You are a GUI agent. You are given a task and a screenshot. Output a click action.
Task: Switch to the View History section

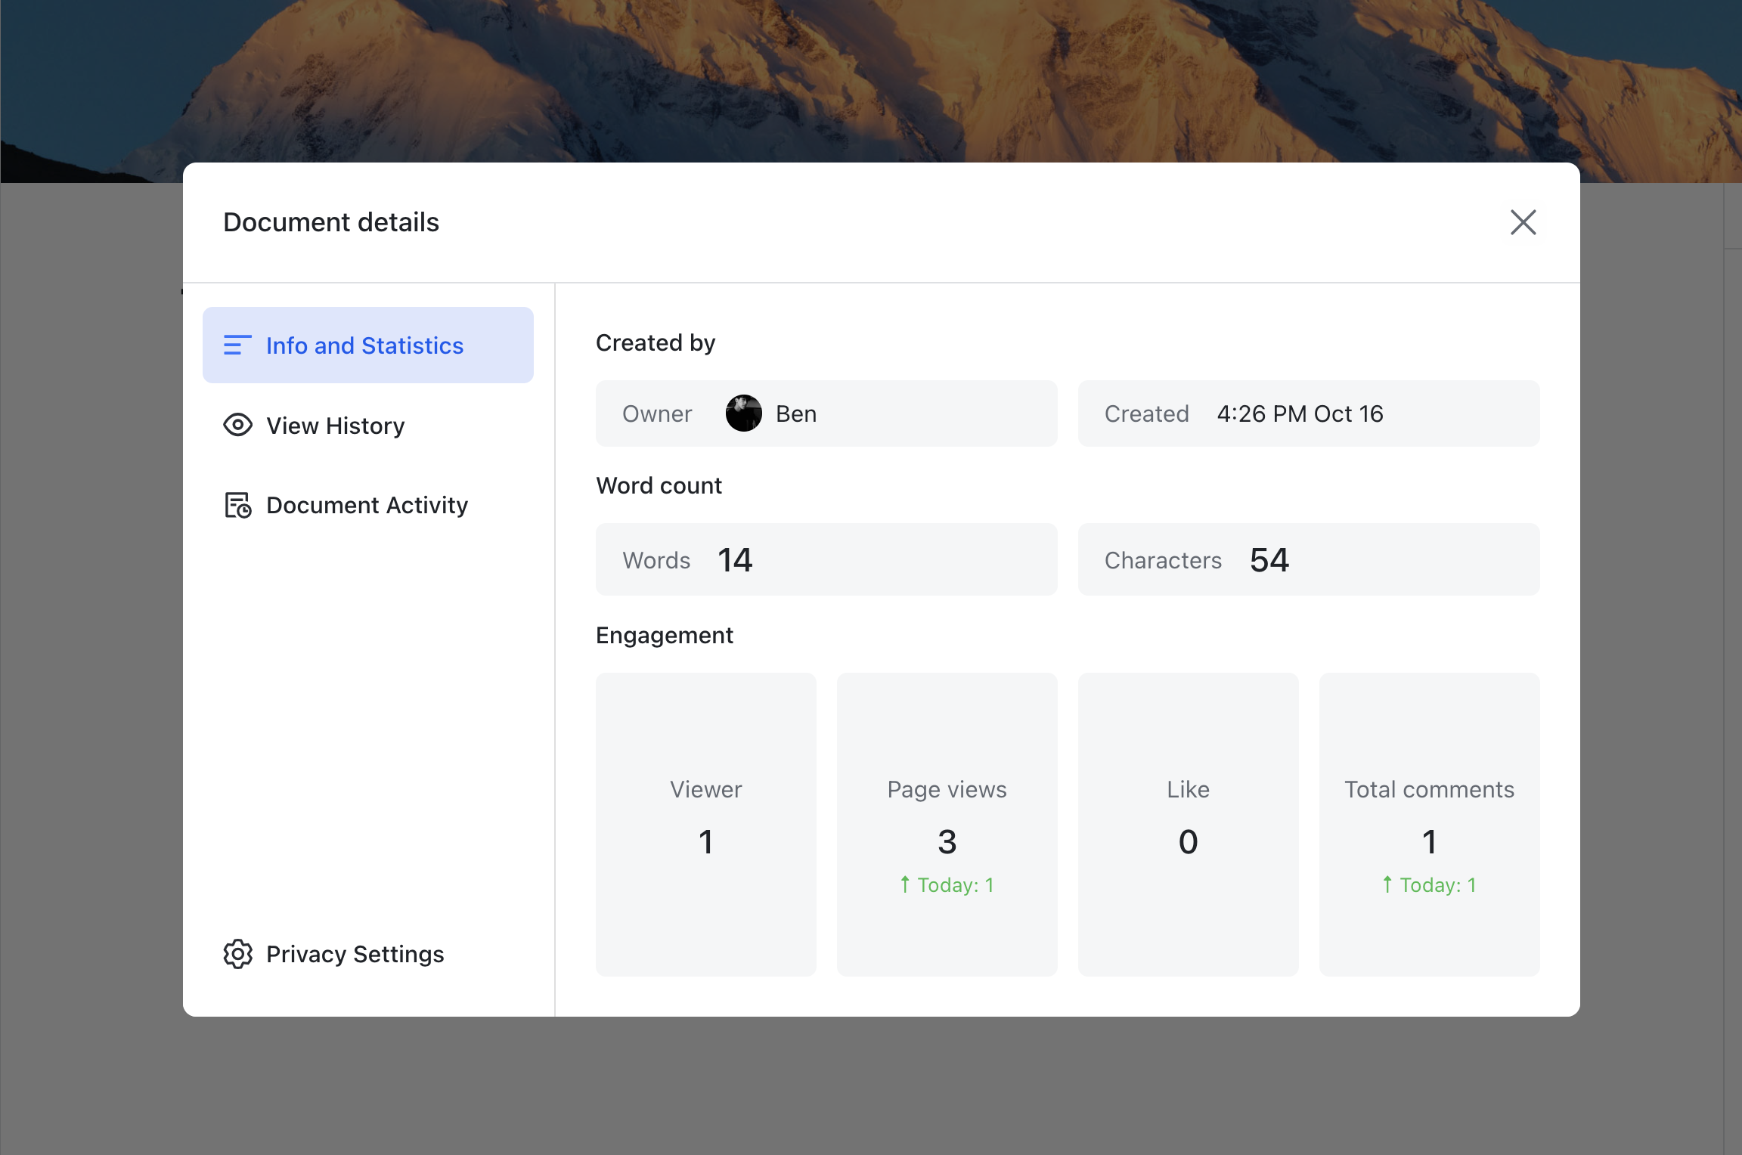(x=335, y=426)
